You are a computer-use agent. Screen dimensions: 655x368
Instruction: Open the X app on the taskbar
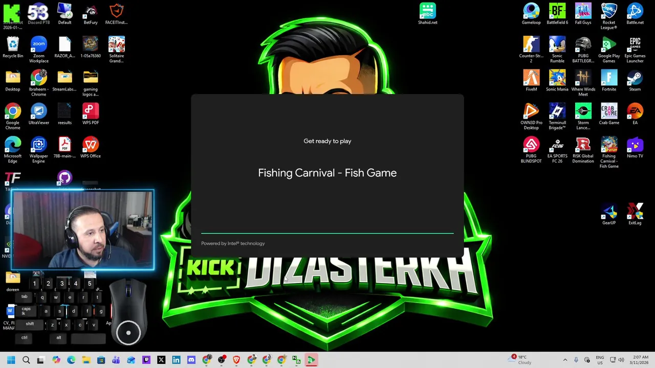click(x=161, y=360)
